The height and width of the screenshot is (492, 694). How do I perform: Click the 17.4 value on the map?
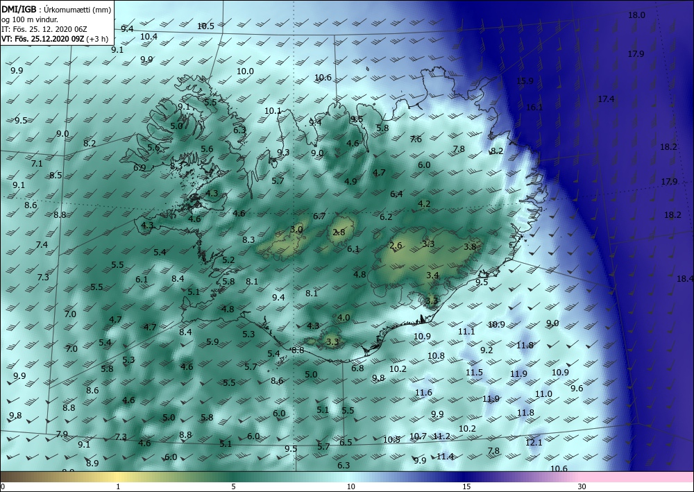[606, 99]
